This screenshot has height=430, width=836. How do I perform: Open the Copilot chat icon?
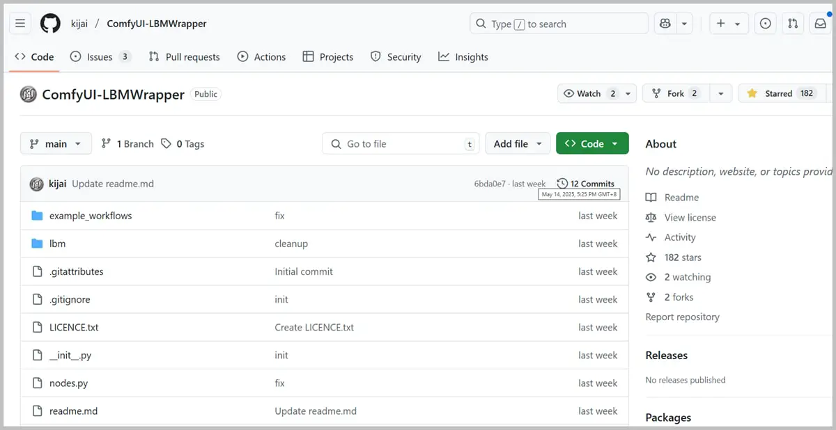tap(665, 24)
